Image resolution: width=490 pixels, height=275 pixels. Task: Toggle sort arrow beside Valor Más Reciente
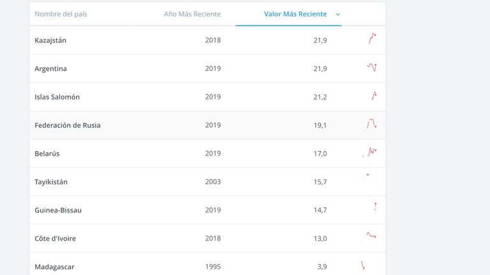pos(338,15)
